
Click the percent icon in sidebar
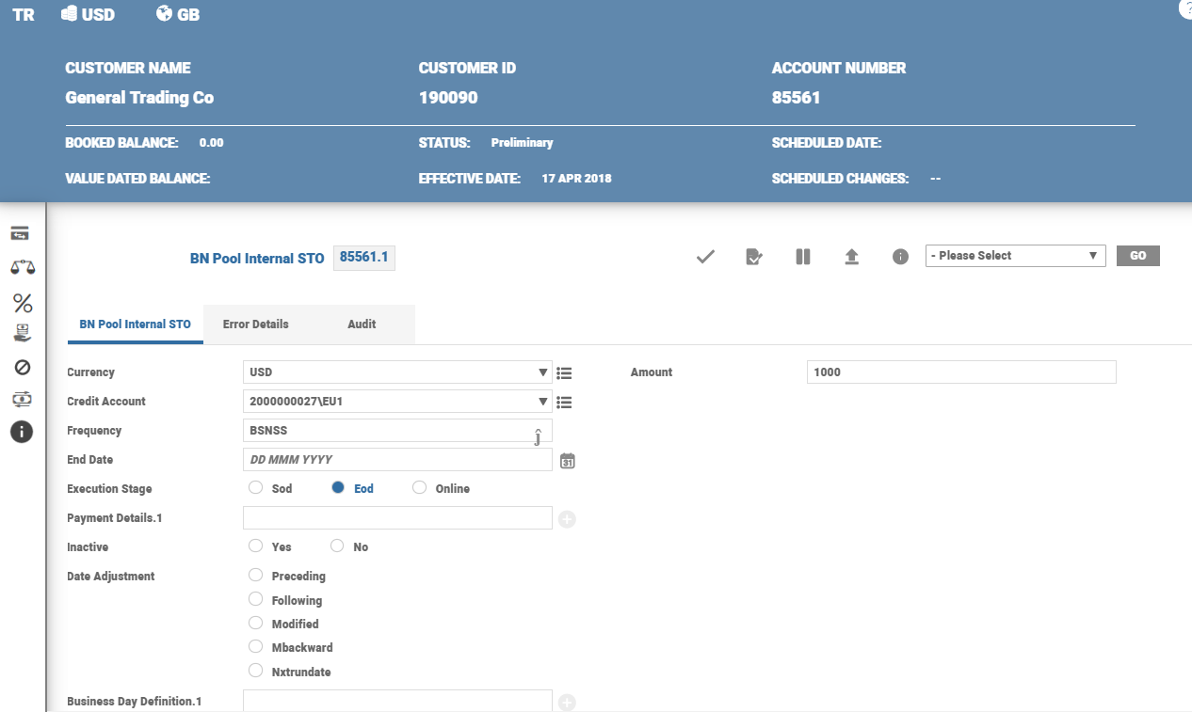point(22,303)
